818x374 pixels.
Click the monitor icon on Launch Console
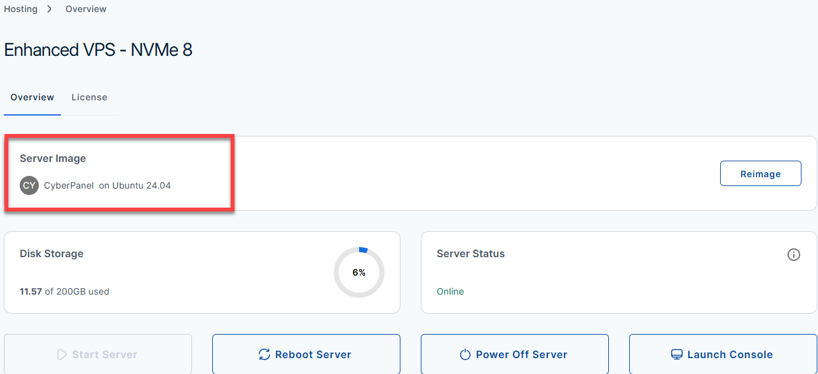[x=677, y=354]
